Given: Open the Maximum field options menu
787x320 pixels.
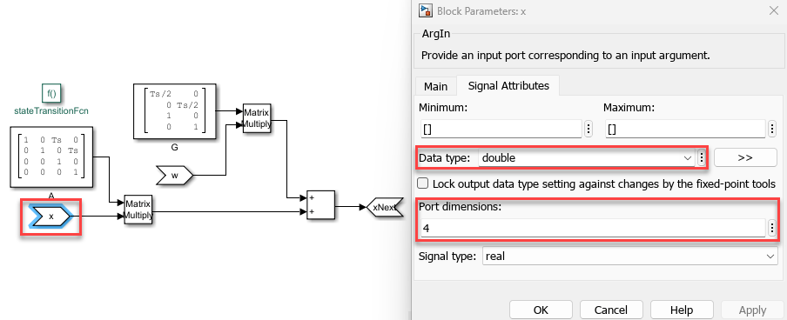Looking at the screenshot, I should (x=772, y=129).
